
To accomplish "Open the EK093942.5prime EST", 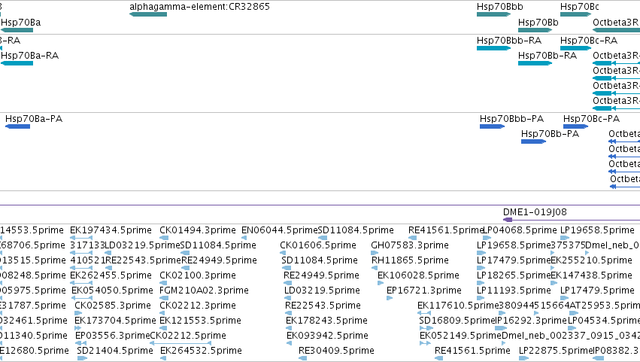I will click(x=290, y=343).
